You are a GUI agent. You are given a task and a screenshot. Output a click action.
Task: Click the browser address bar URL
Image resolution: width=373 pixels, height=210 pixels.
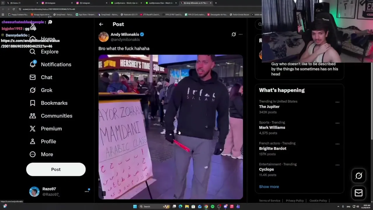(49, 9)
